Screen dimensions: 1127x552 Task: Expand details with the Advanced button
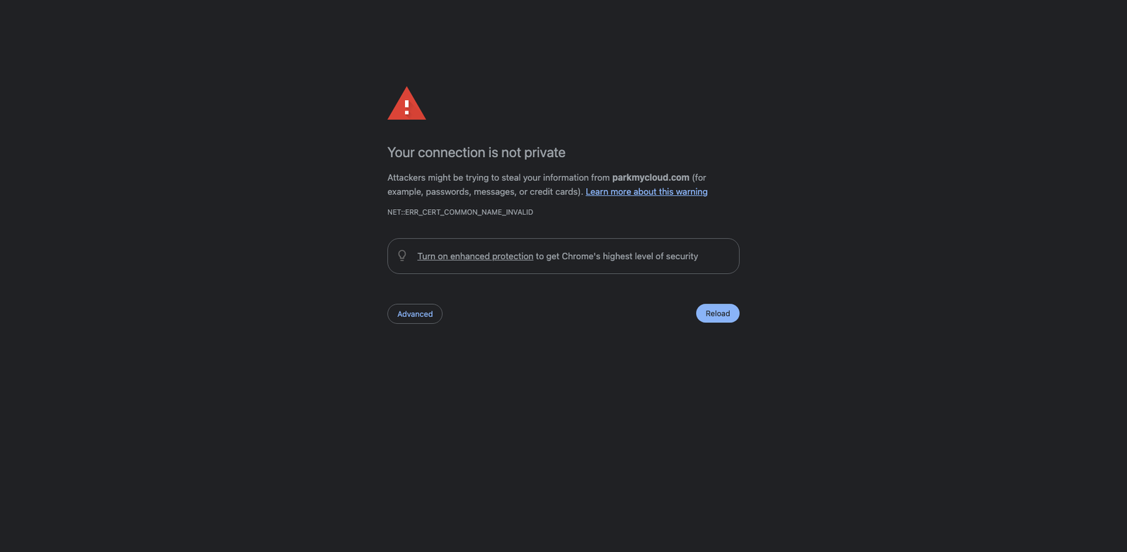tap(415, 314)
